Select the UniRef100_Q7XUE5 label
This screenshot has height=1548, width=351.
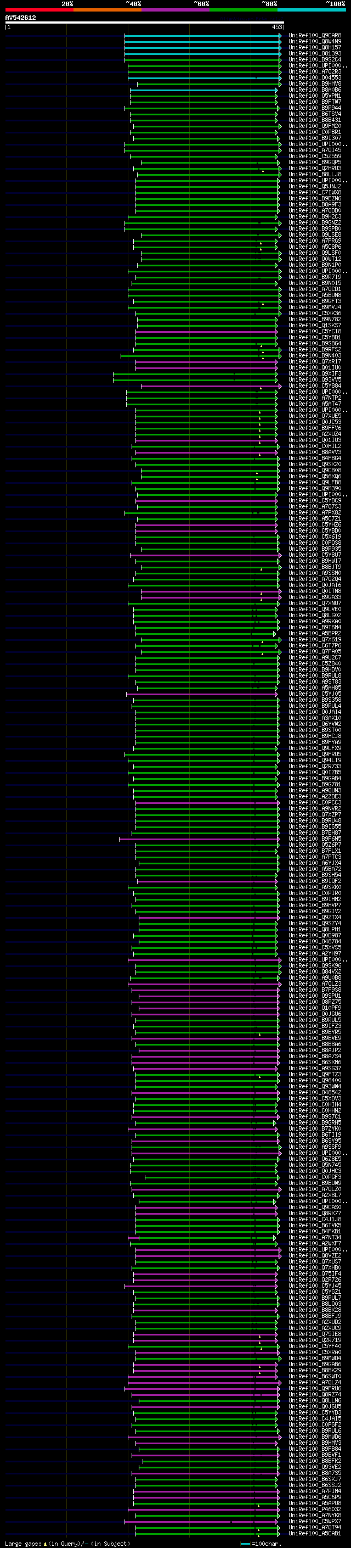[315, 416]
